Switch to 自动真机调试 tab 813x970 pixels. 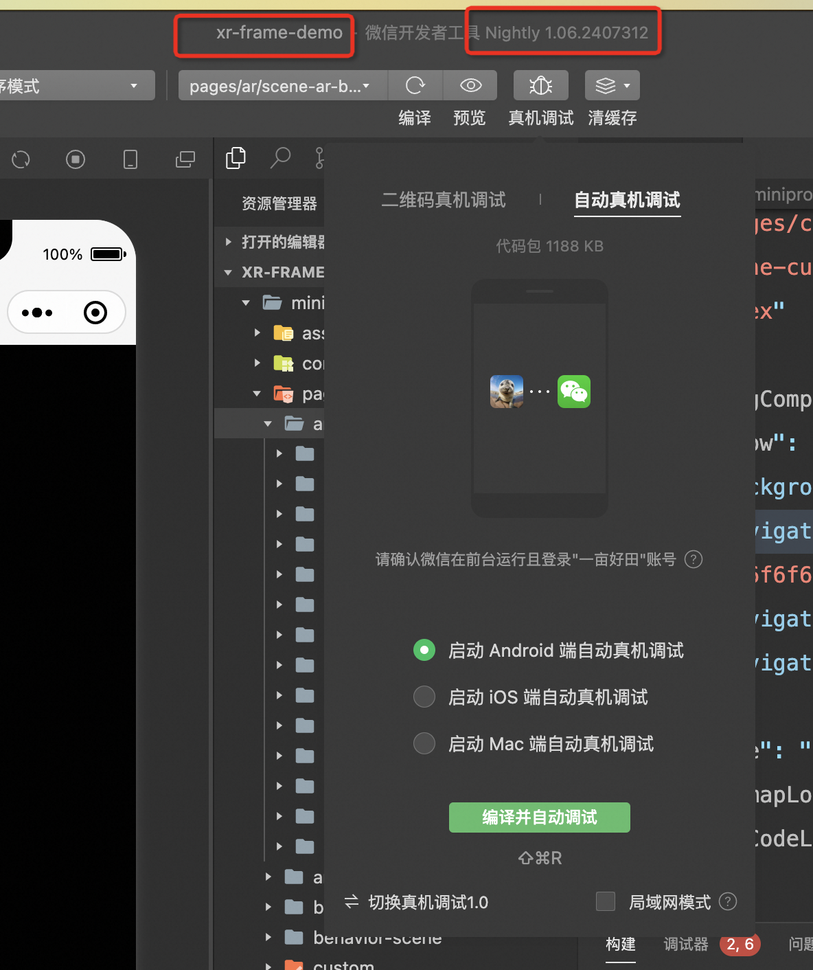627,200
